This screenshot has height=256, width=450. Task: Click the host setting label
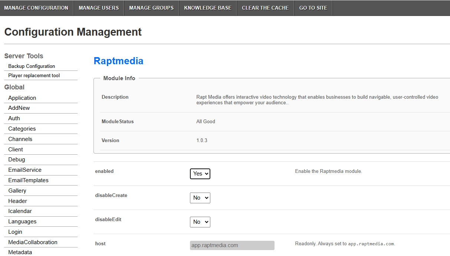[100, 244]
